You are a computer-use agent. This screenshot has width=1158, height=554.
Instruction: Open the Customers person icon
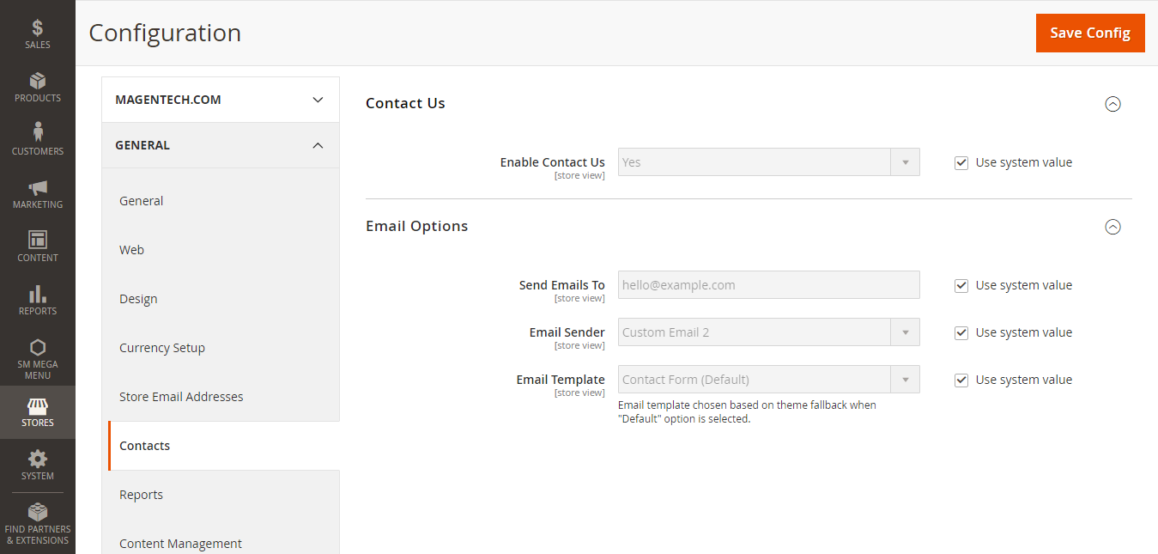[38, 131]
